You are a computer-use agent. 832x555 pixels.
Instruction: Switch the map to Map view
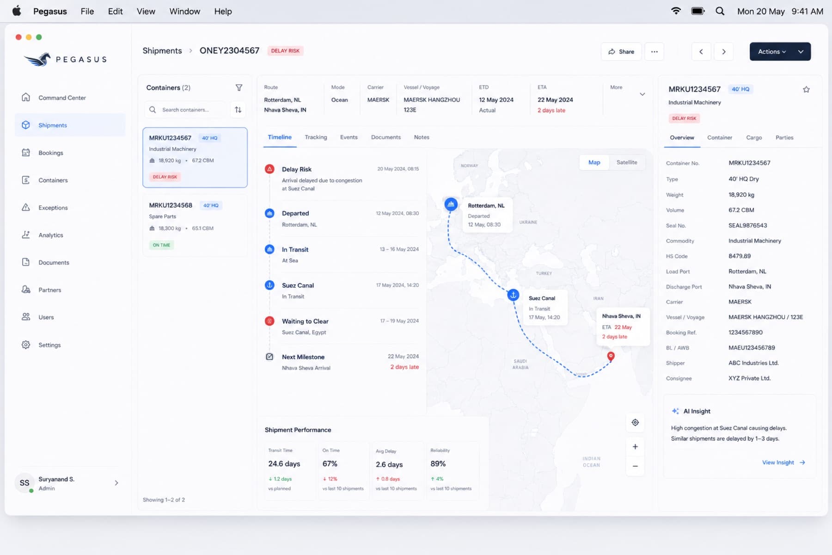coord(594,162)
